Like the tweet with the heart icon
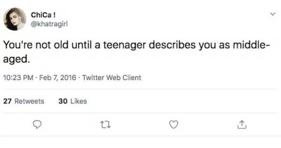 click(x=174, y=125)
